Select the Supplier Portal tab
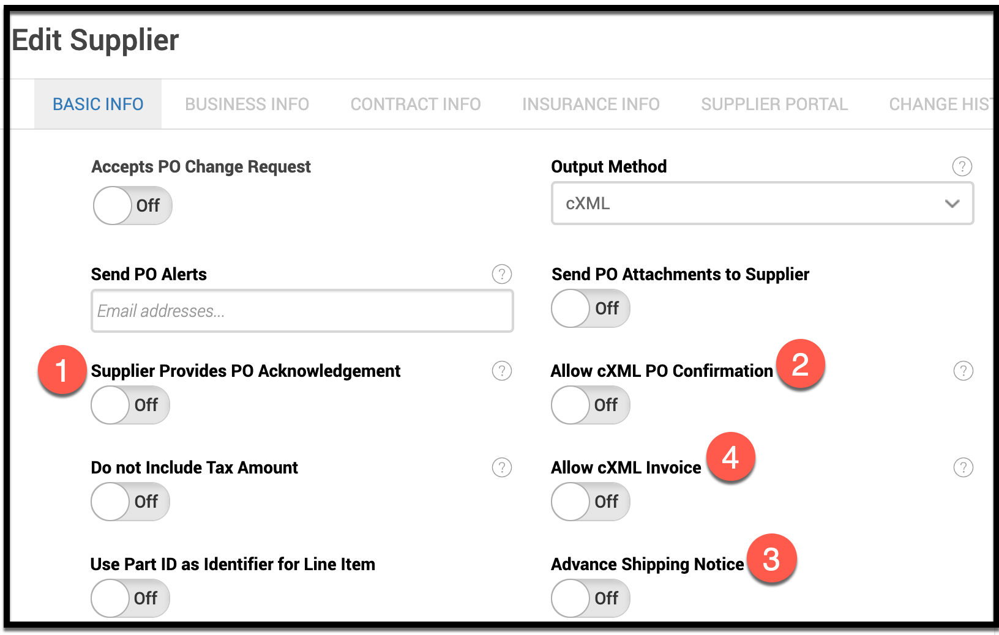 point(774,105)
